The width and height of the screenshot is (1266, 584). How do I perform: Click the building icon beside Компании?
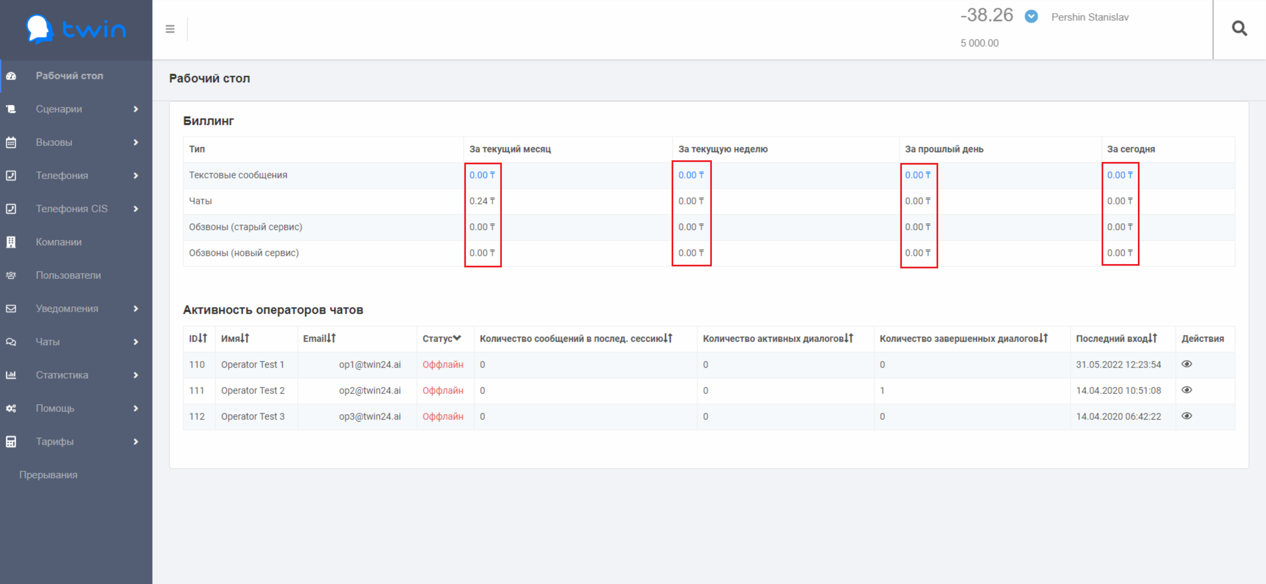tap(11, 242)
